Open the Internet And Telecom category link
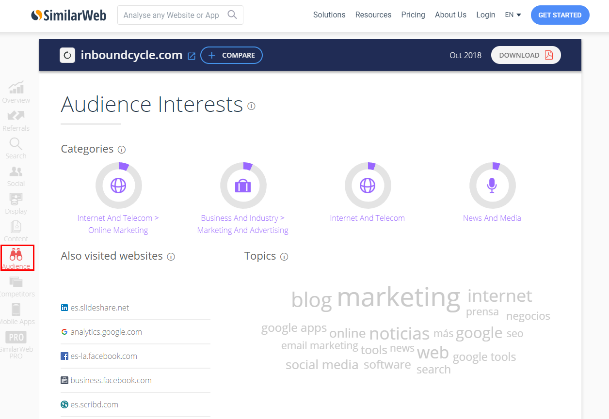 (368, 218)
